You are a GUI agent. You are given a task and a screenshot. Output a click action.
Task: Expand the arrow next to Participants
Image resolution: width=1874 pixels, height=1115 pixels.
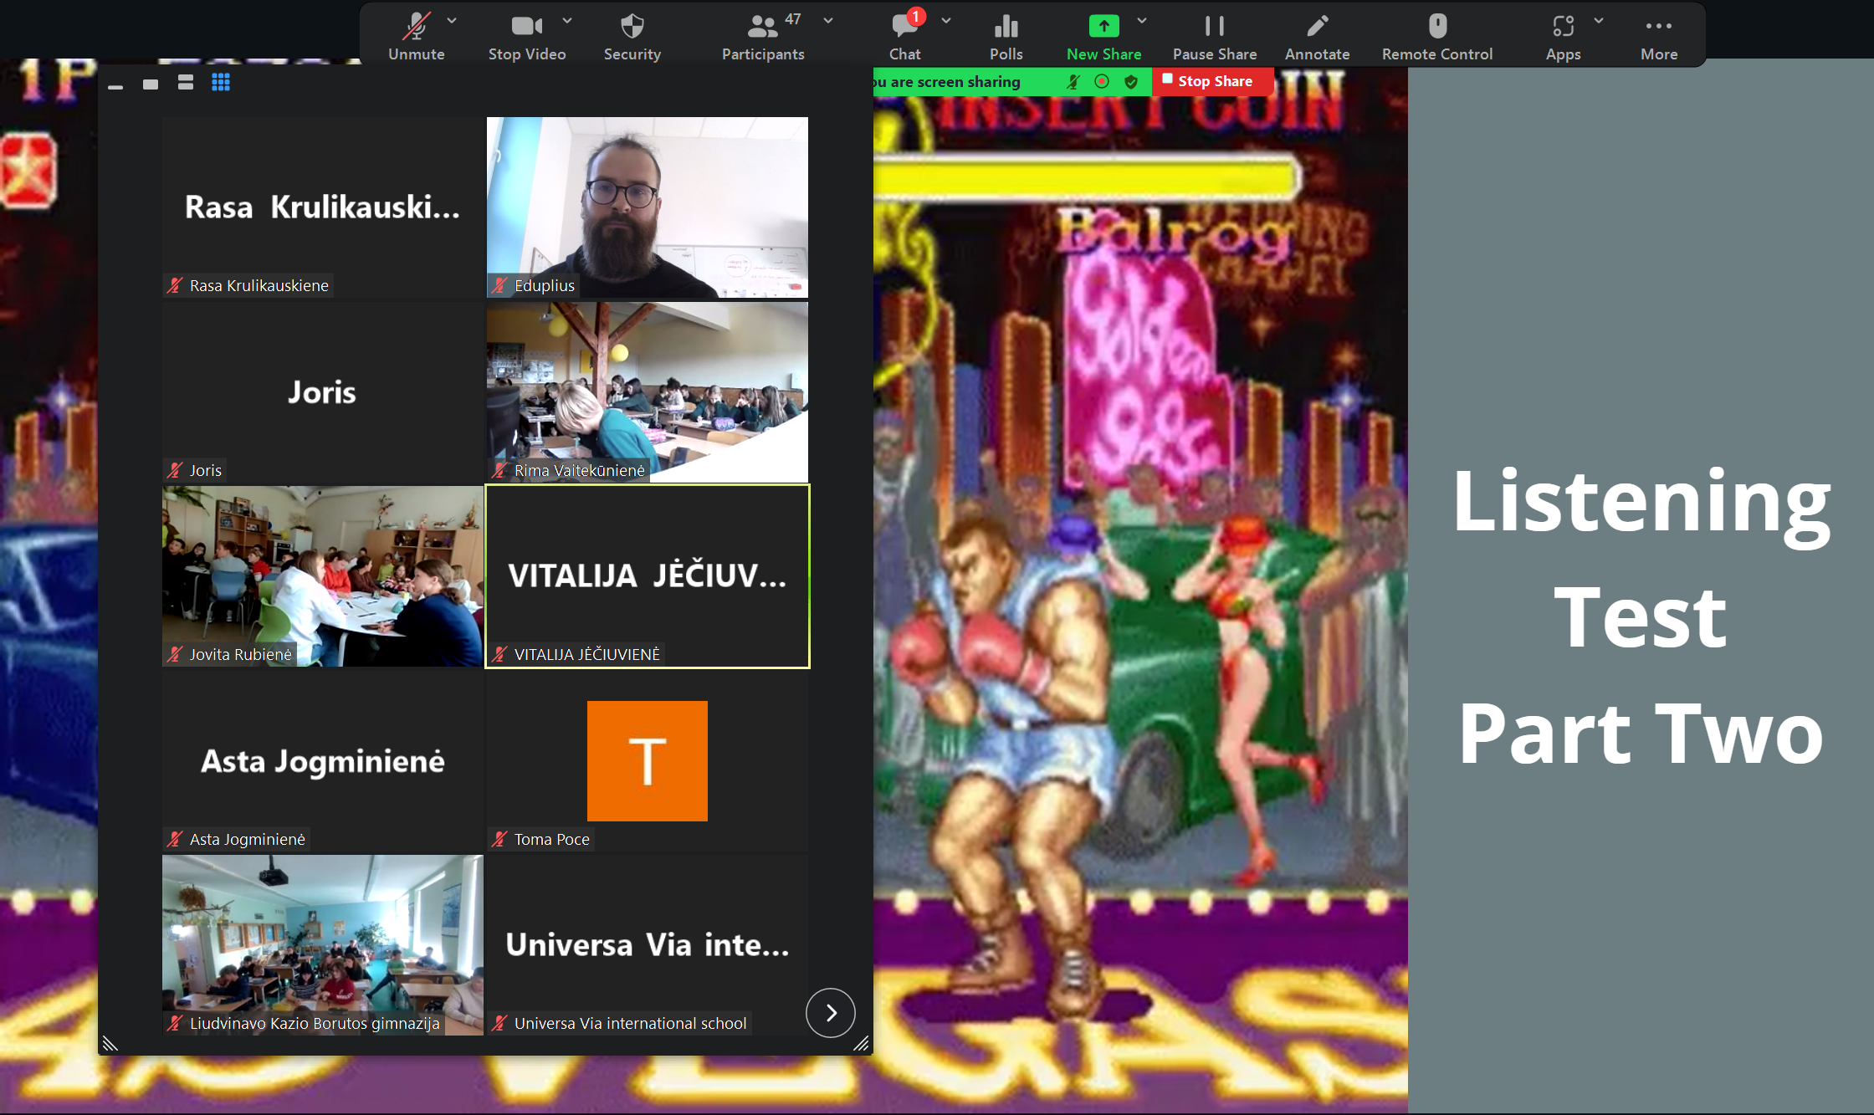tap(828, 20)
